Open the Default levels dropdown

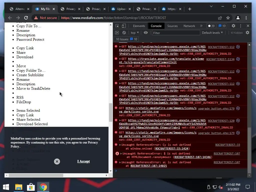[x=212, y=33]
